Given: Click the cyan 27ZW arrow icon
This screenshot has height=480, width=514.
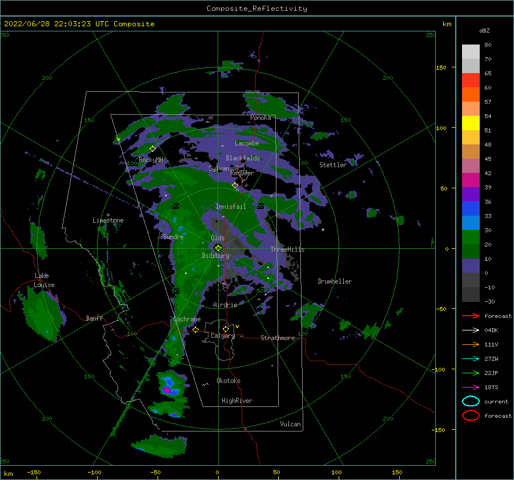Looking at the screenshot, I should 471,359.
